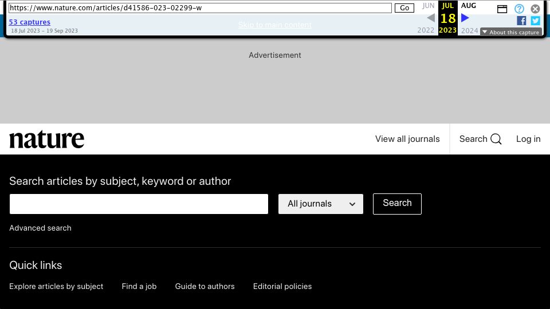
Task: Open Find a job quick link
Action: (x=139, y=287)
